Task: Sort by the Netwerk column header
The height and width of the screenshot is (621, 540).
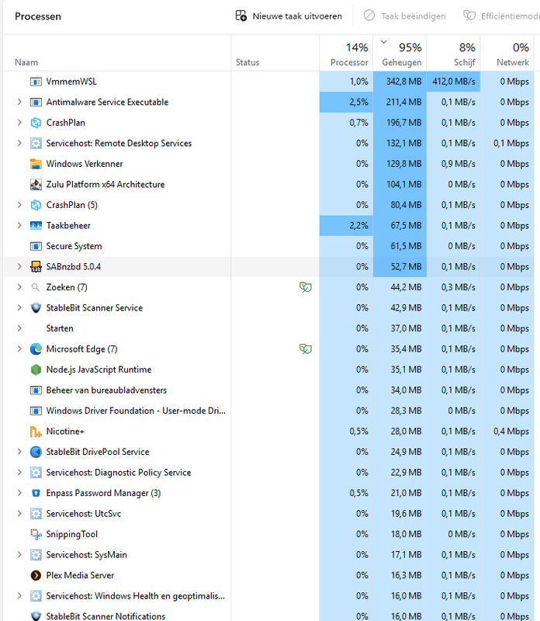Action: [507, 54]
